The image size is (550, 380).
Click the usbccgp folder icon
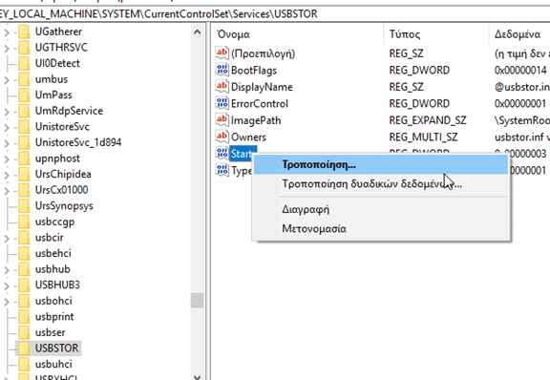24,222
